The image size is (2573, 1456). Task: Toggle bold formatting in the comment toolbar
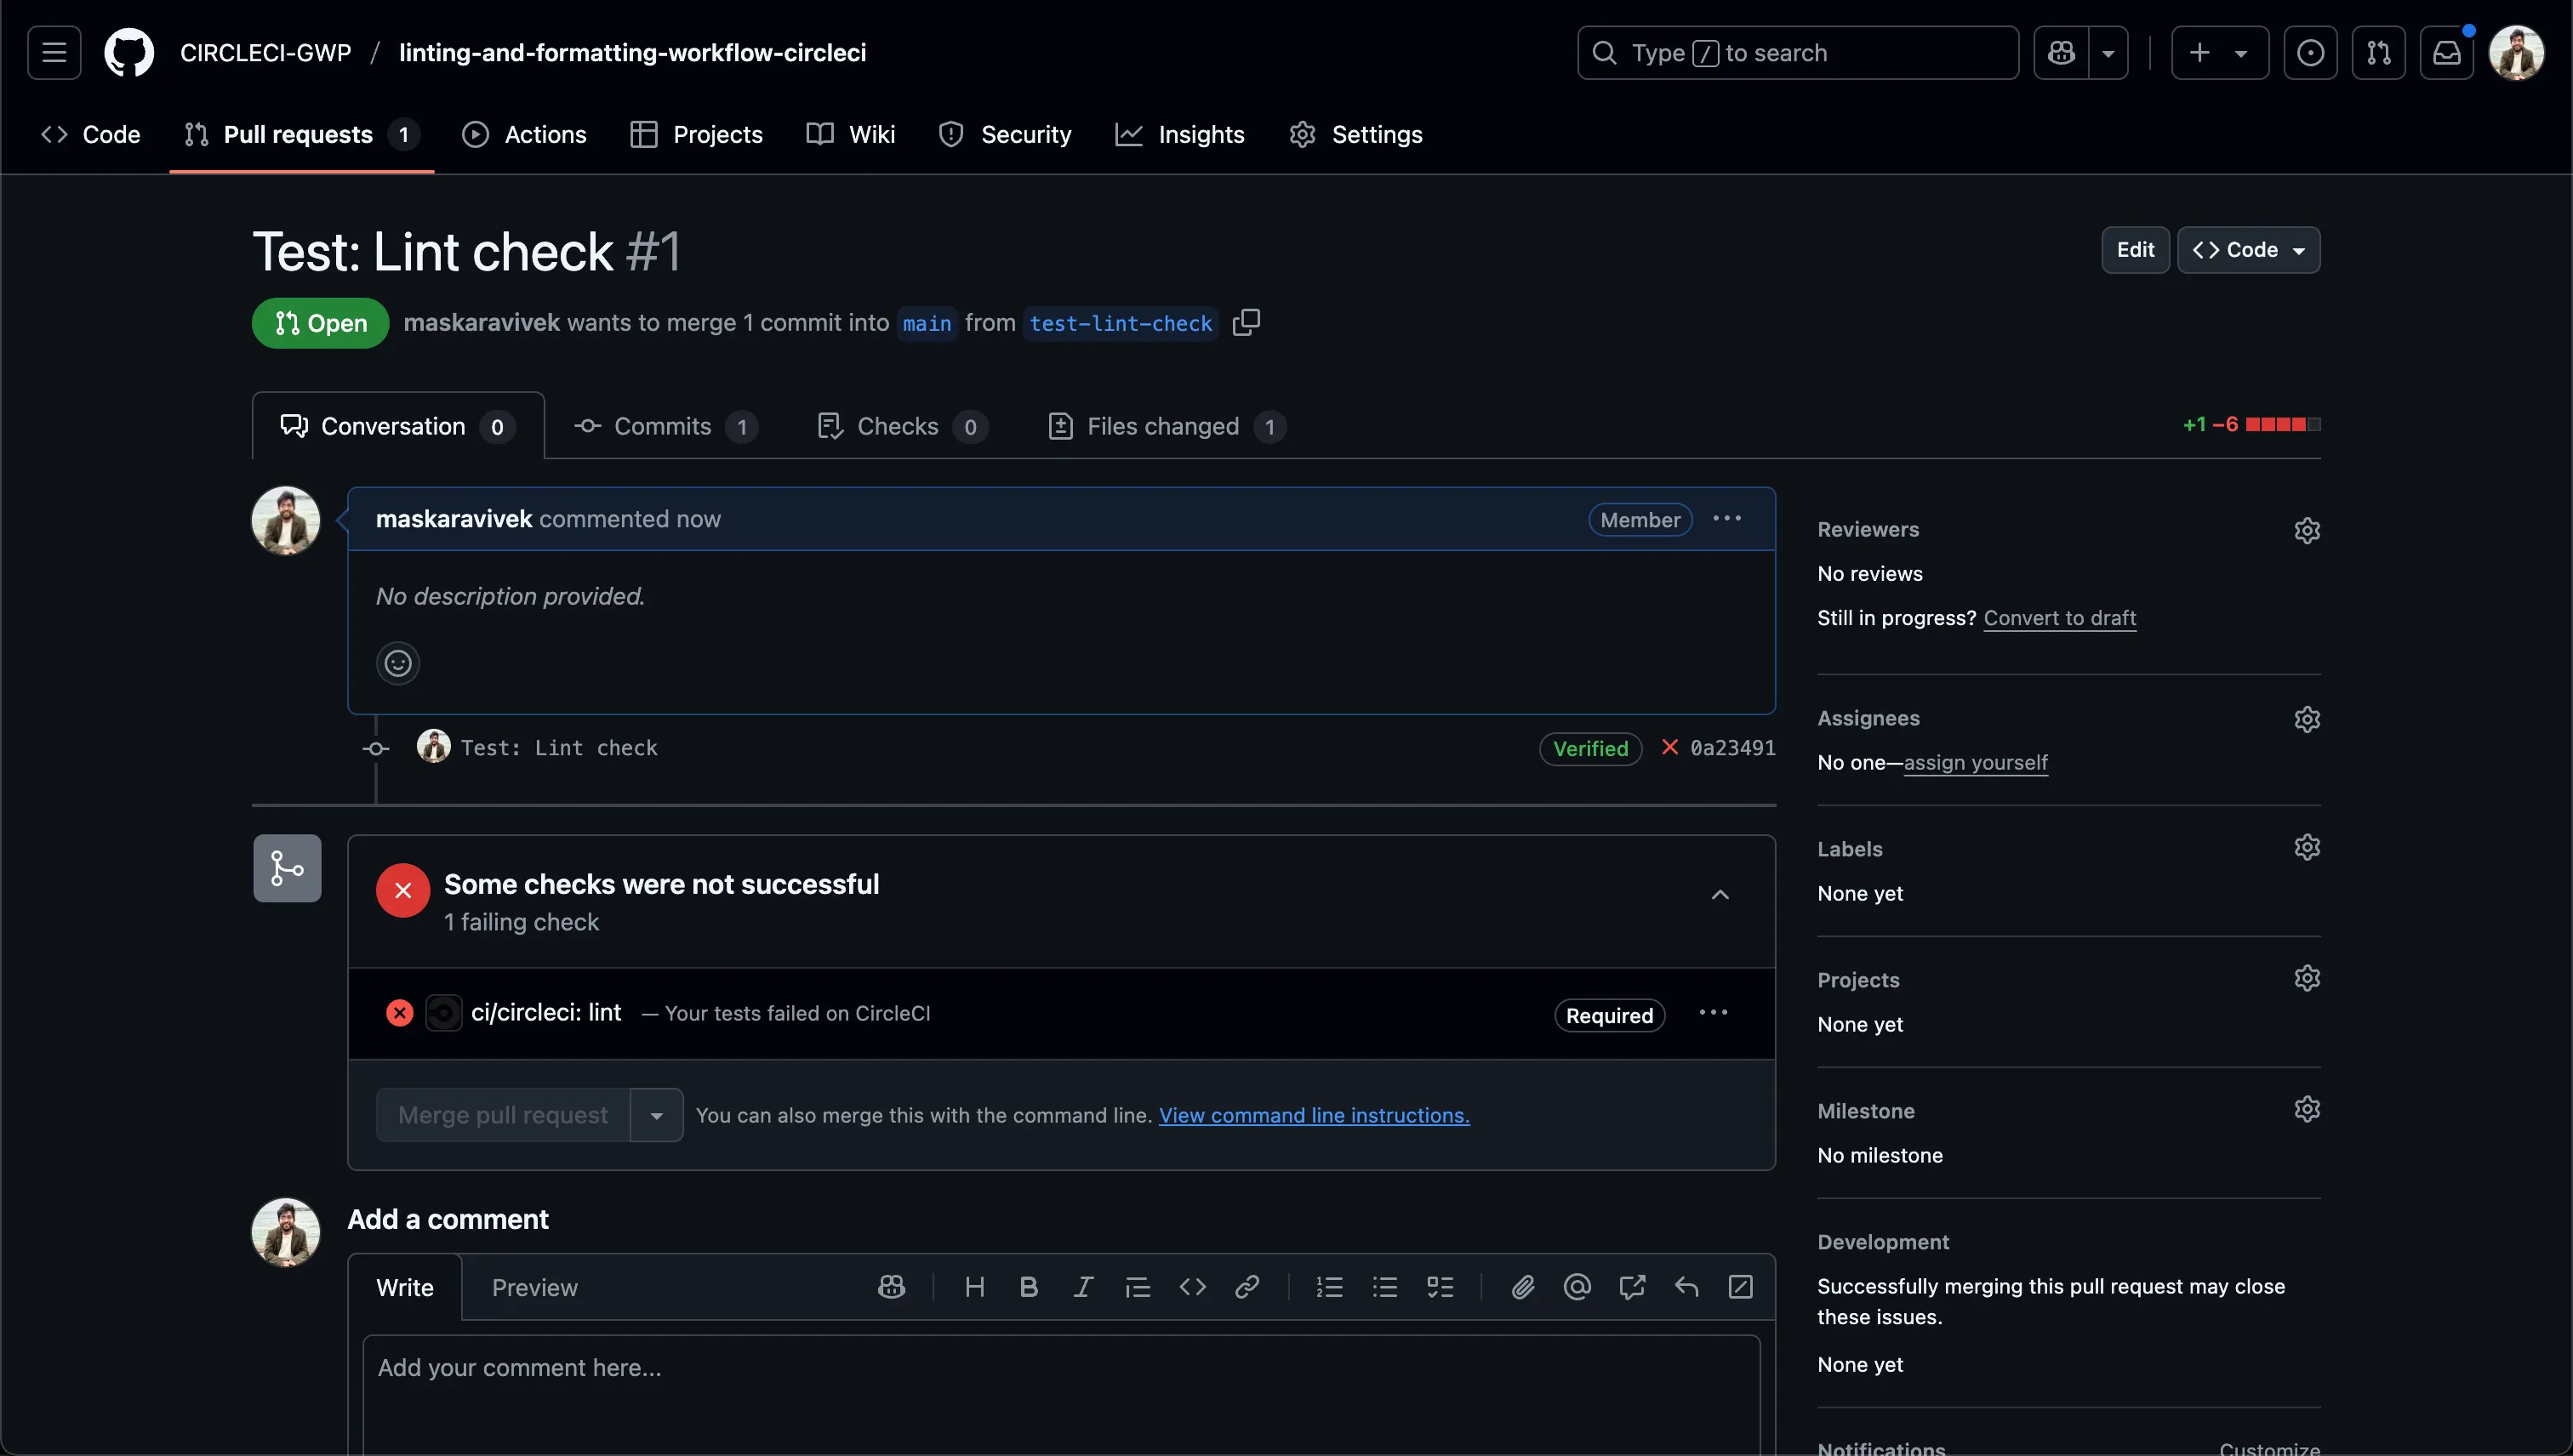click(x=1030, y=1287)
